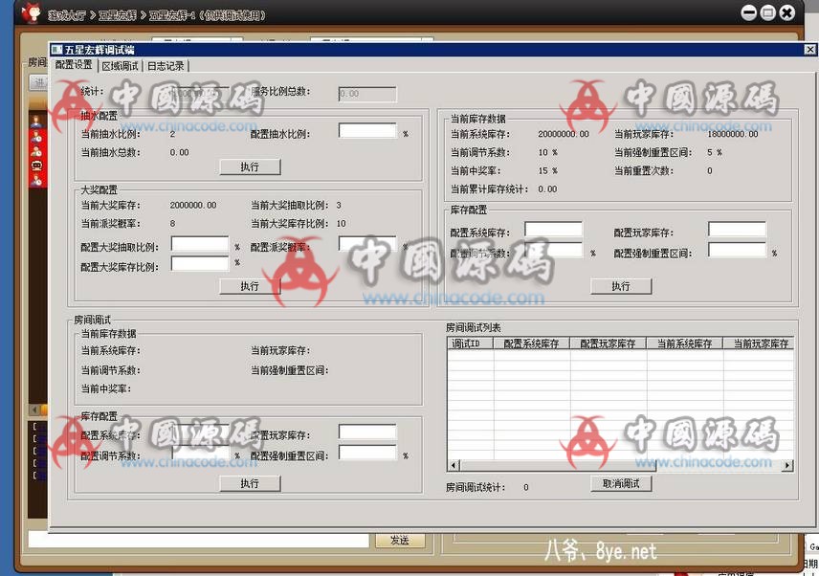
Task: Click the 当前中奖率 value 15 %
Action: coord(548,170)
